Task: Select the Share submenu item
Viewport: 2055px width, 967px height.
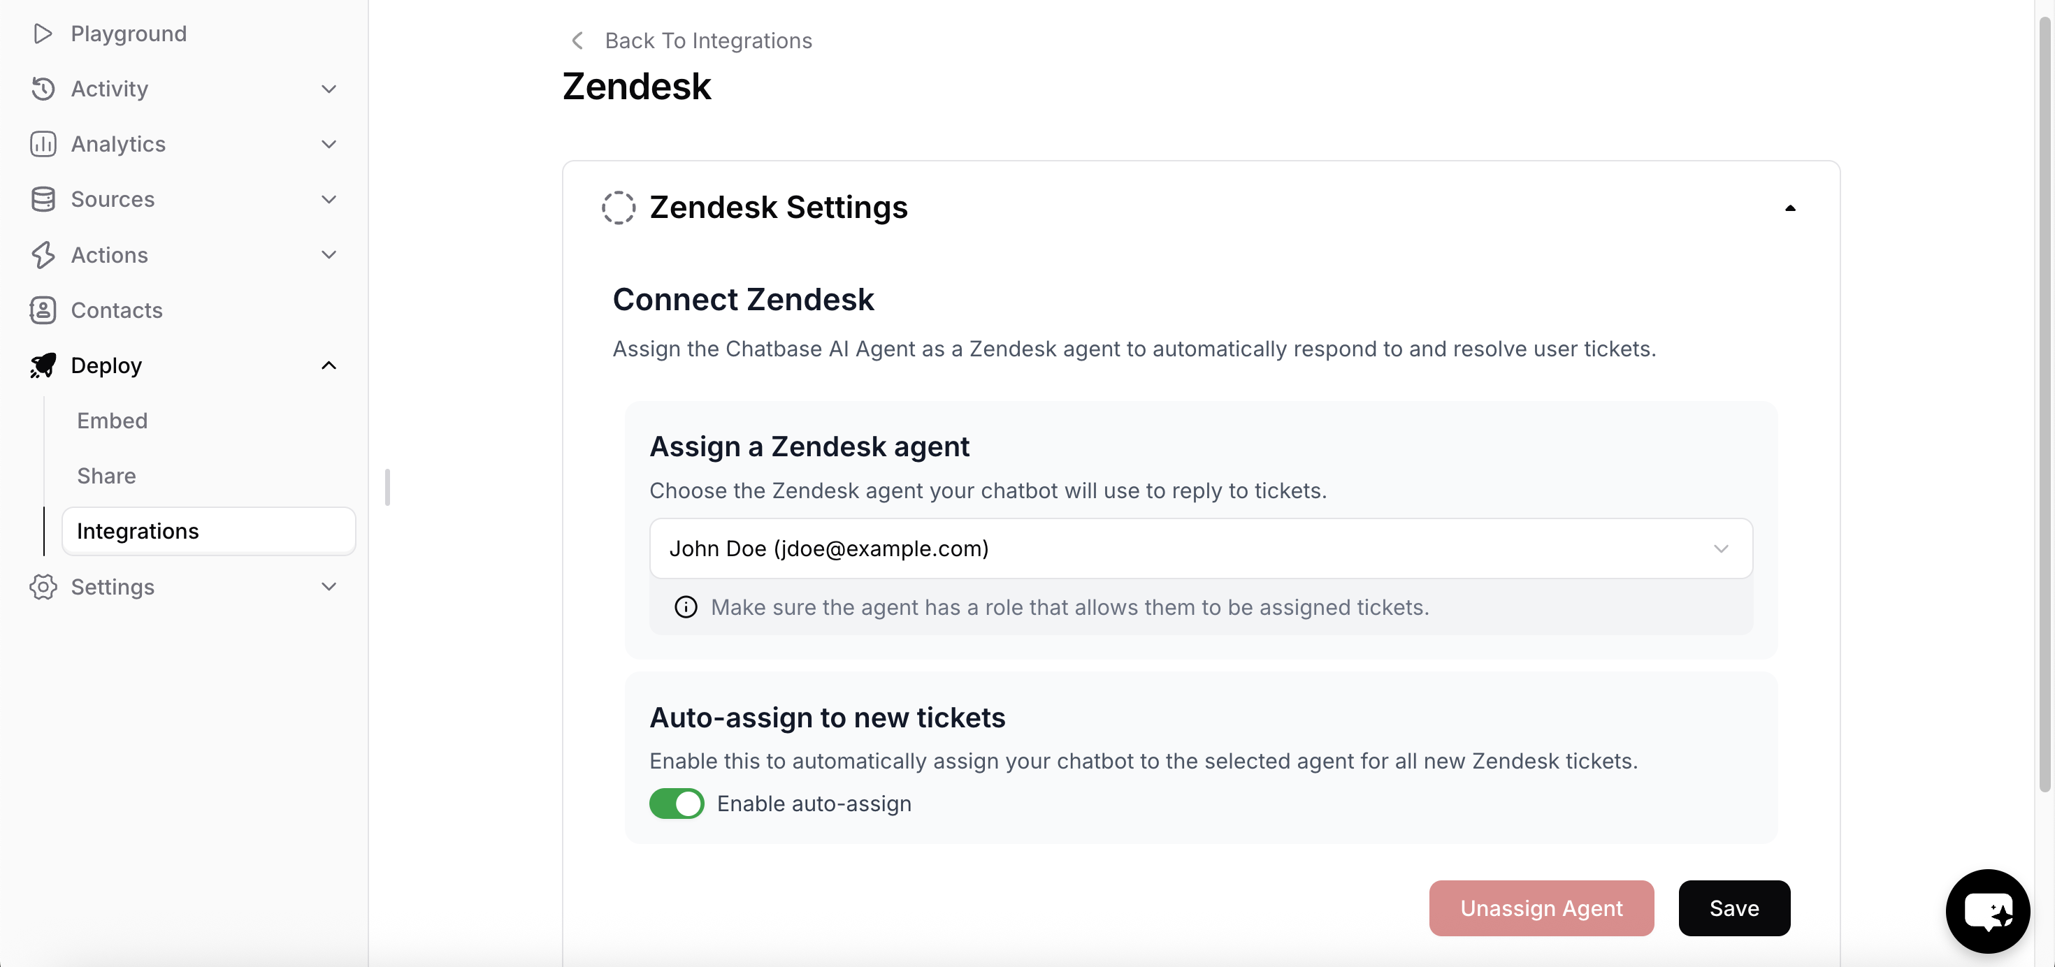Action: [x=106, y=476]
